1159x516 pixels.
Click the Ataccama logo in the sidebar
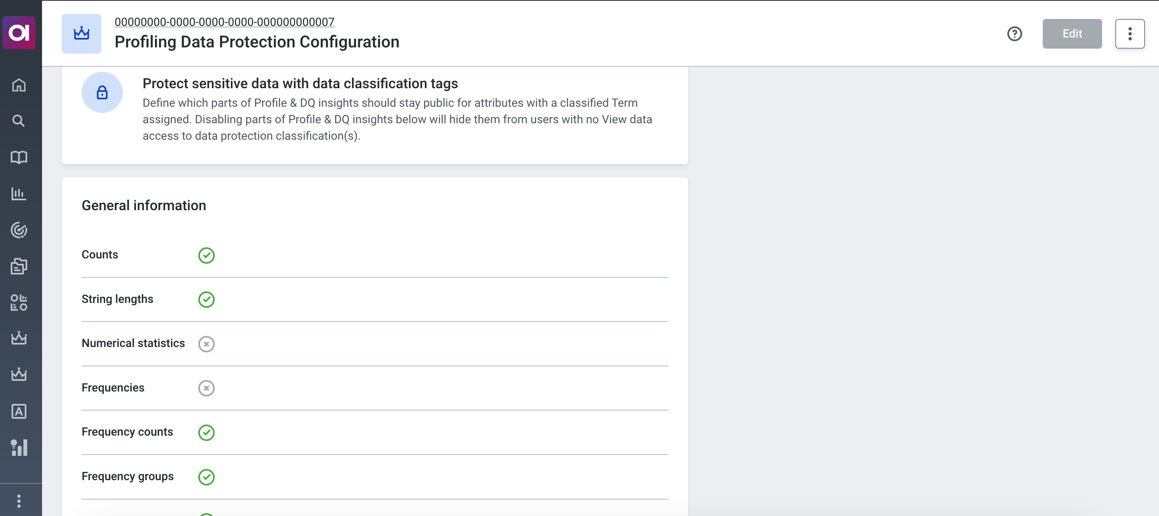pos(19,33)
